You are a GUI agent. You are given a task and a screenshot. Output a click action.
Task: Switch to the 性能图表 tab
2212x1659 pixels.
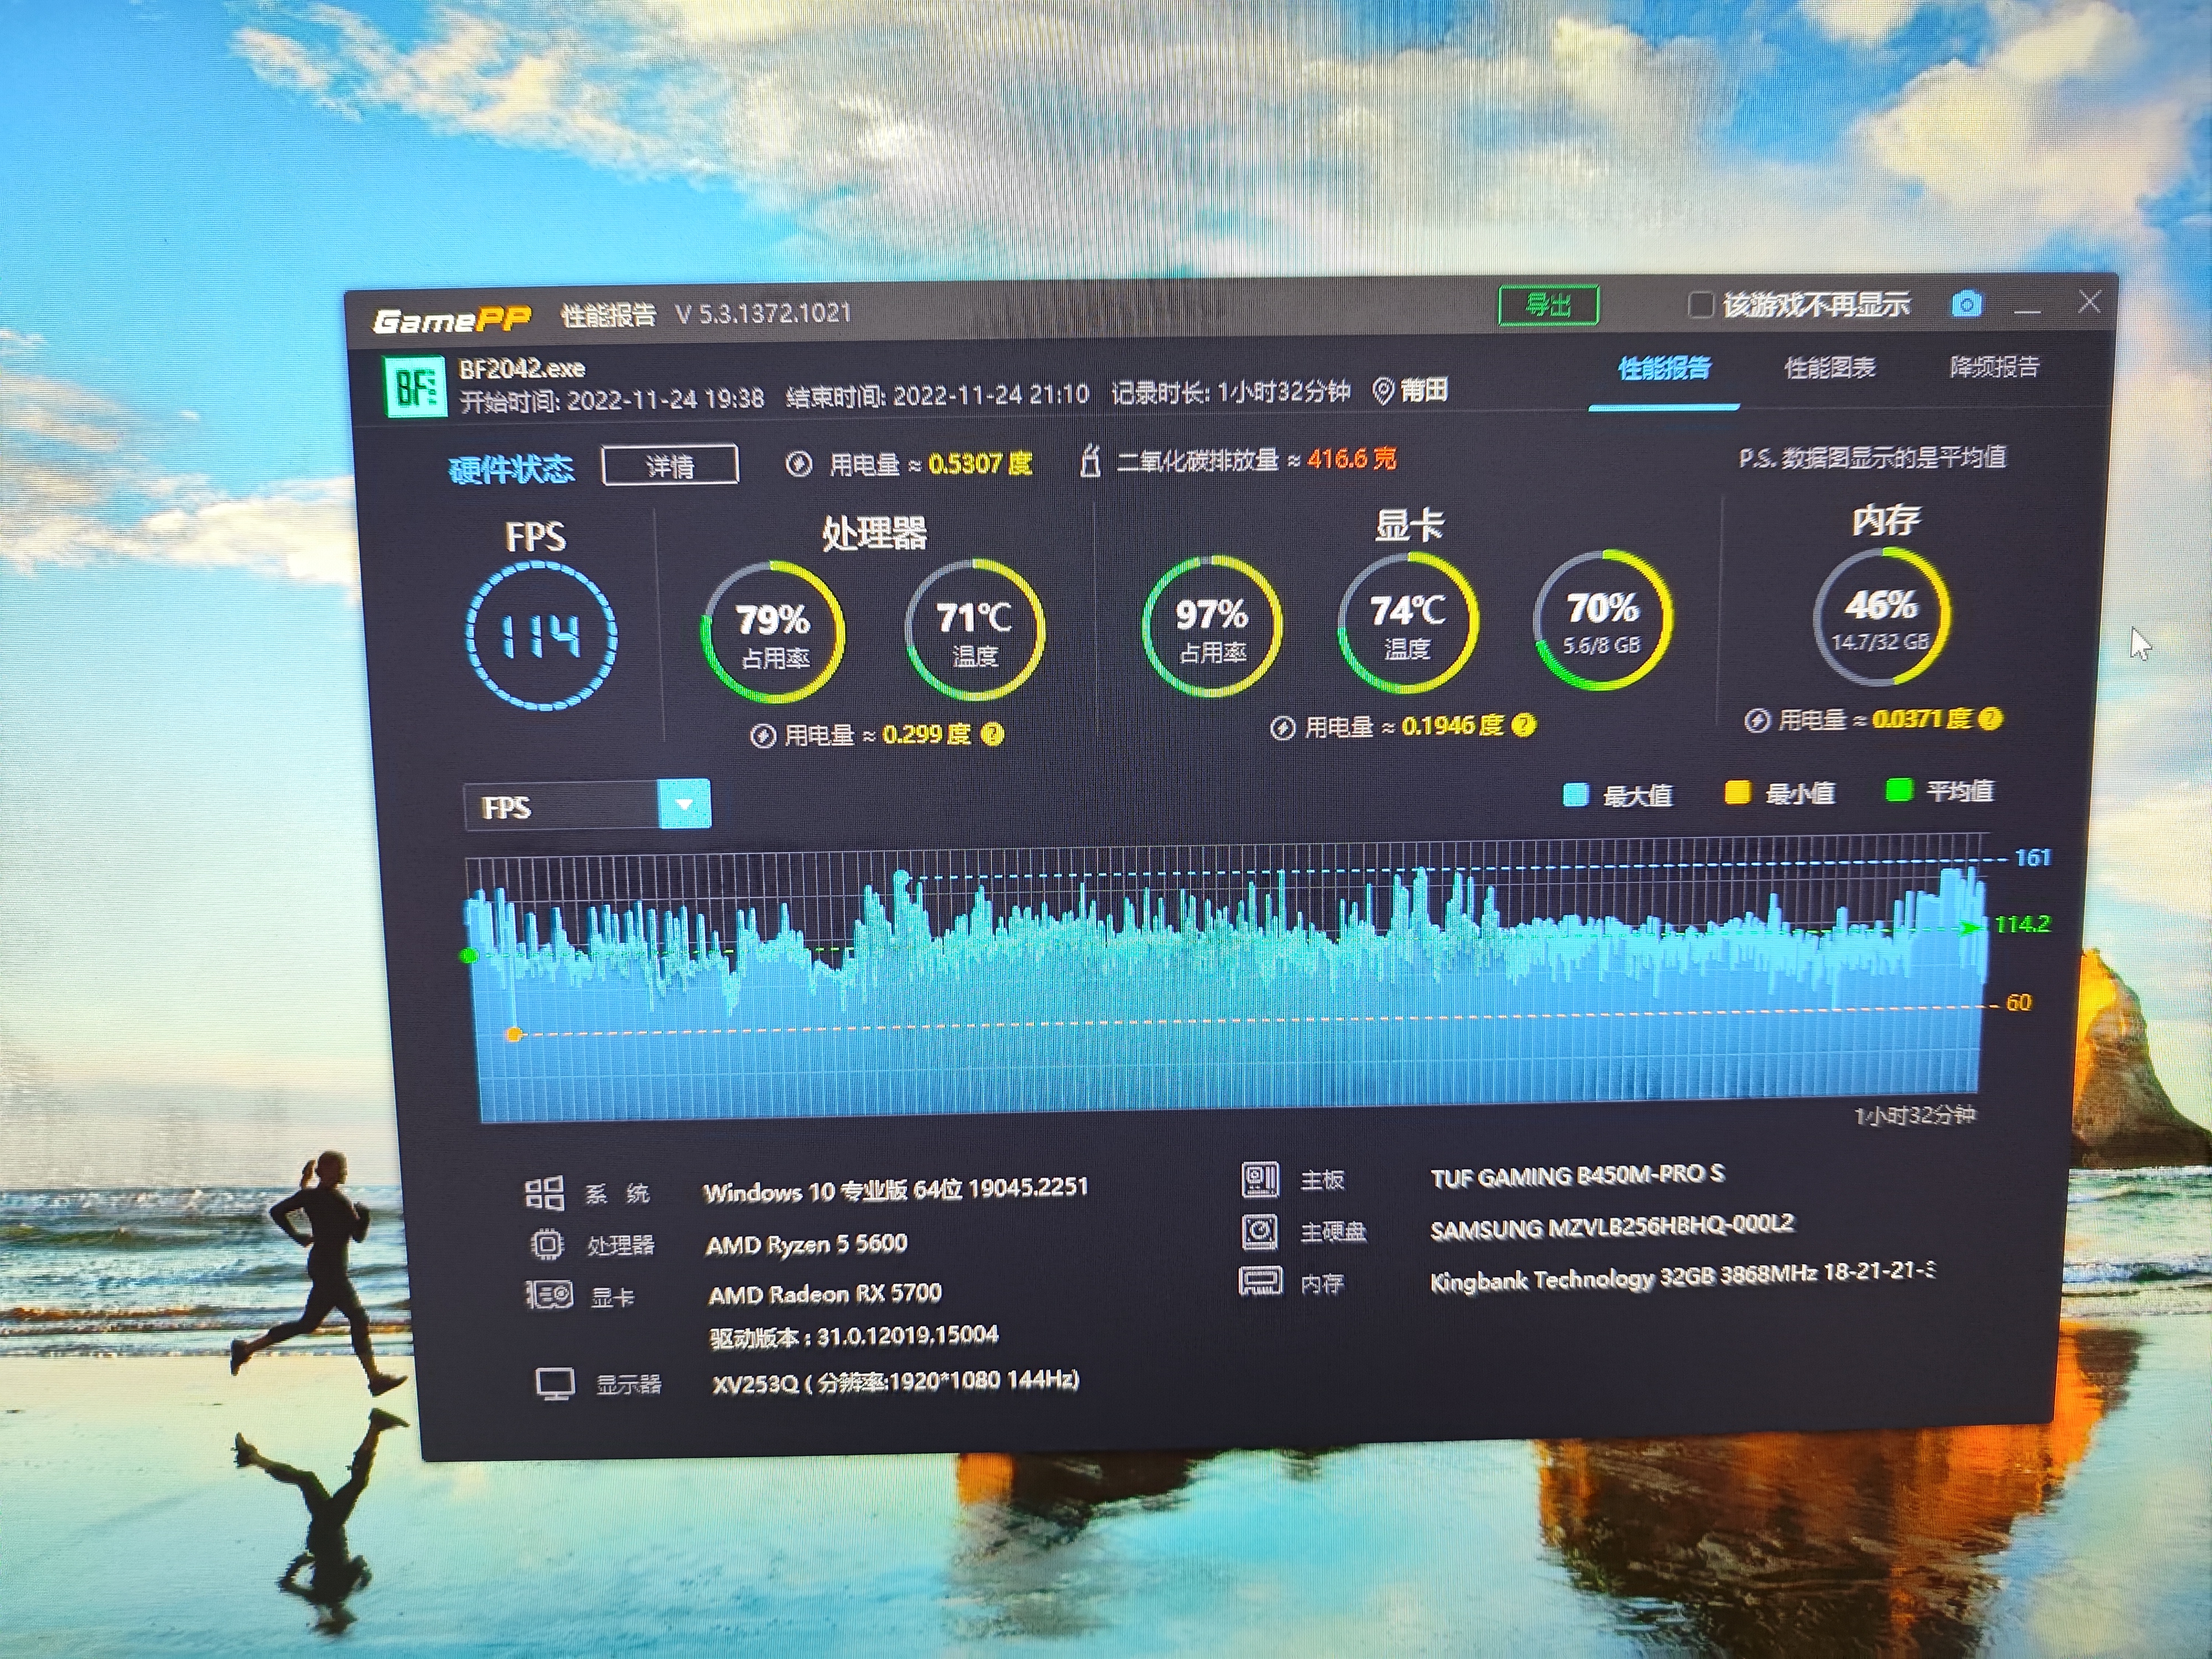pos(1830,368)
